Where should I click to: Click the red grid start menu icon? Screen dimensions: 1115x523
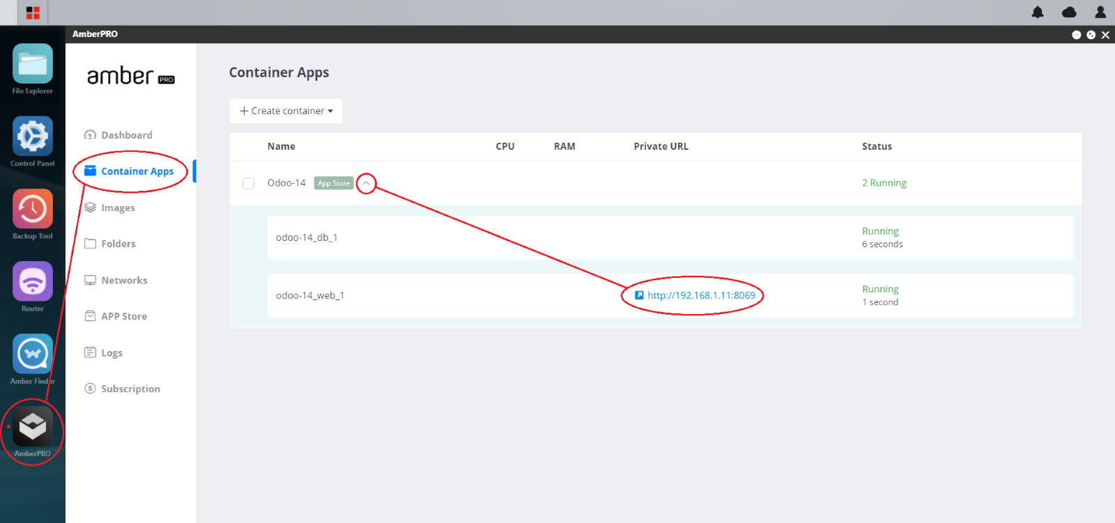(33, 13)
